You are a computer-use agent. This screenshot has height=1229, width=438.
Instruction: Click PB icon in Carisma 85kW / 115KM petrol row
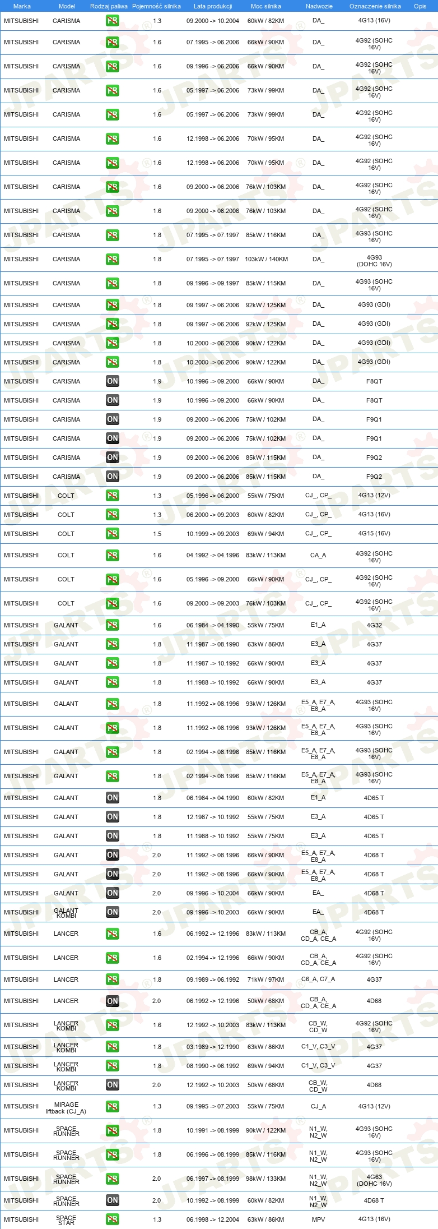[x=113, y=284]
